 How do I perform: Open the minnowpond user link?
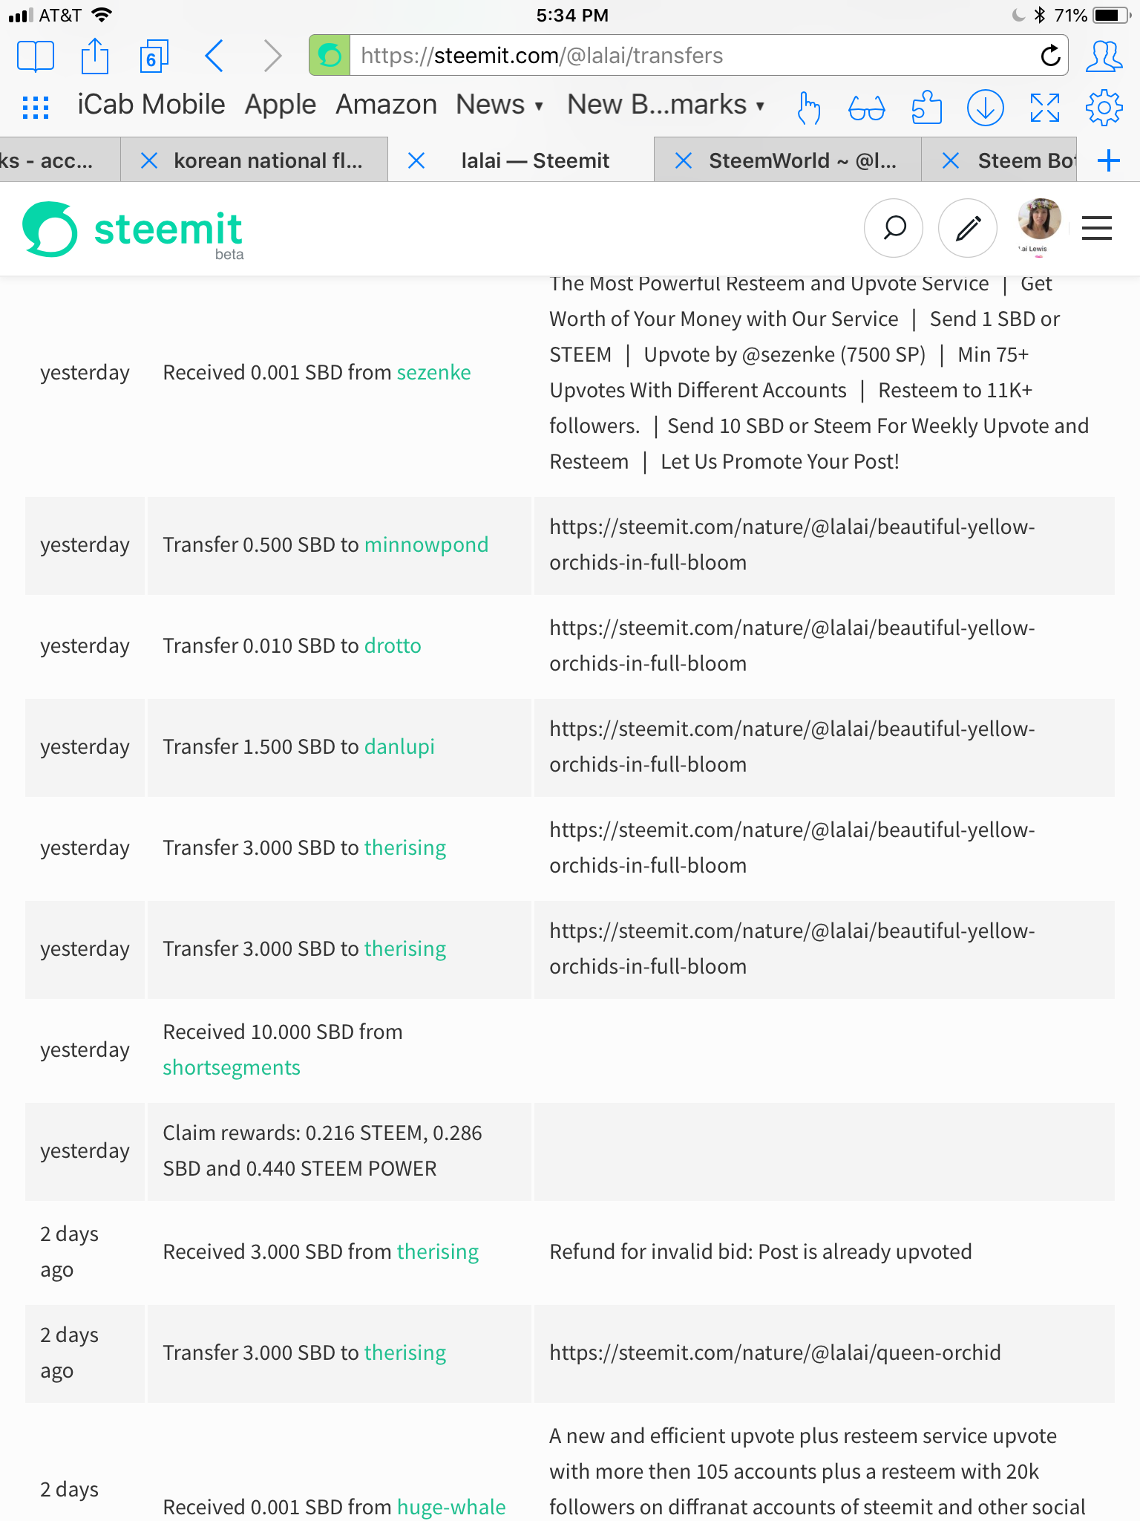(x=426, y=544)
